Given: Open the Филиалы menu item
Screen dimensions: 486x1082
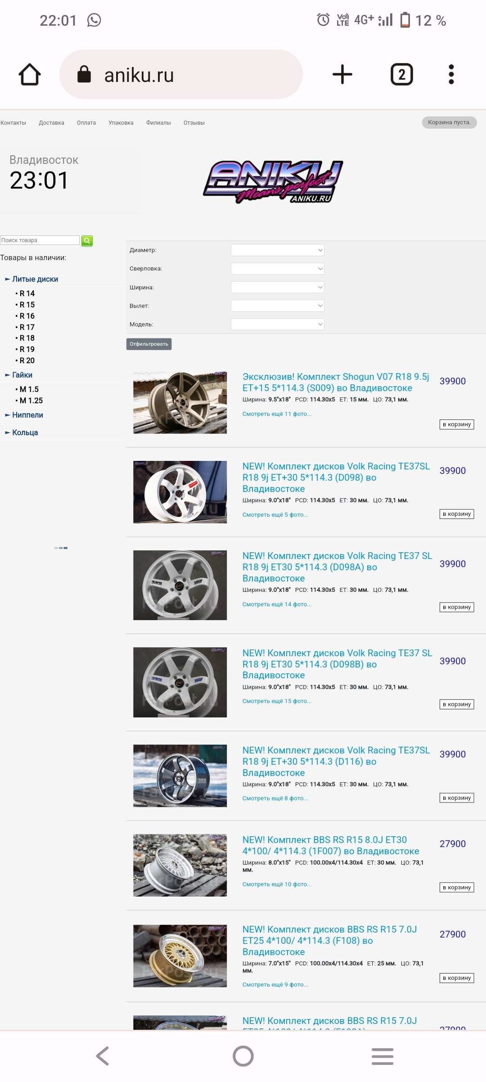Looking at the screenshot, I should pos(158,123).
